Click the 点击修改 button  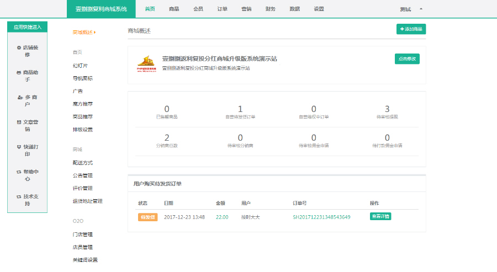(407, 59)
